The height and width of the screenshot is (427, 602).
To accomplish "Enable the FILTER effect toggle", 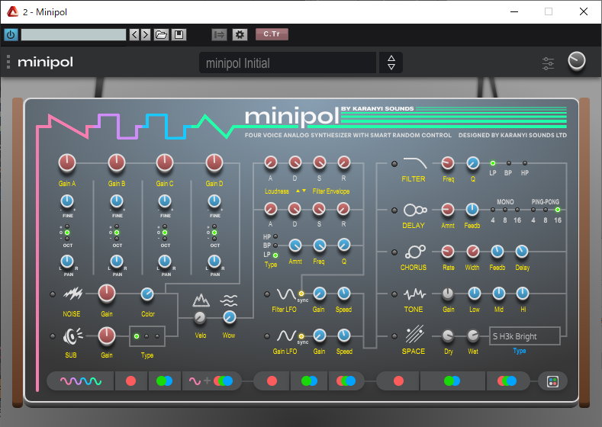I will [x=394, y=164].
